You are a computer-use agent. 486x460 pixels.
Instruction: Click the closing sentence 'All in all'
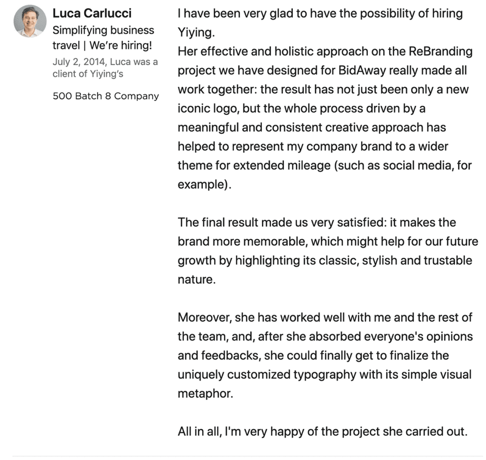click(x=323, y=432)
